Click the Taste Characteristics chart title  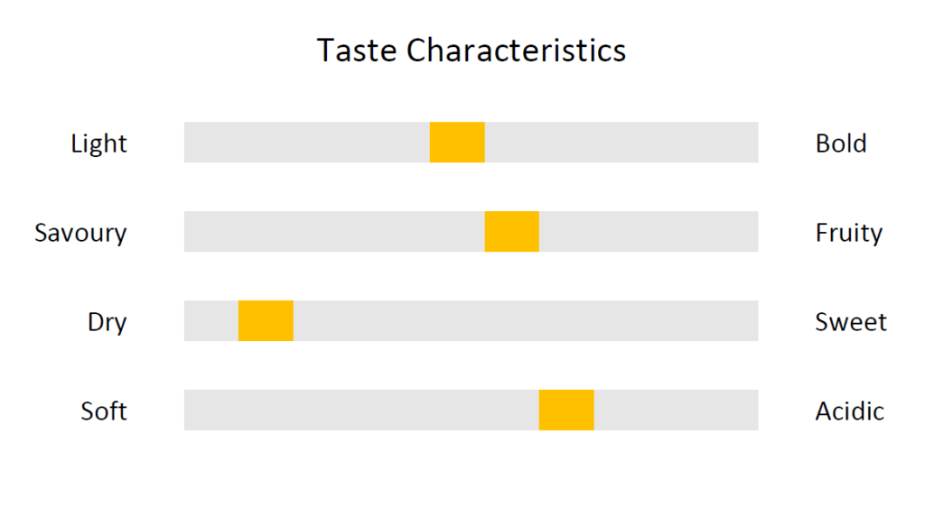tap(471, 50)
